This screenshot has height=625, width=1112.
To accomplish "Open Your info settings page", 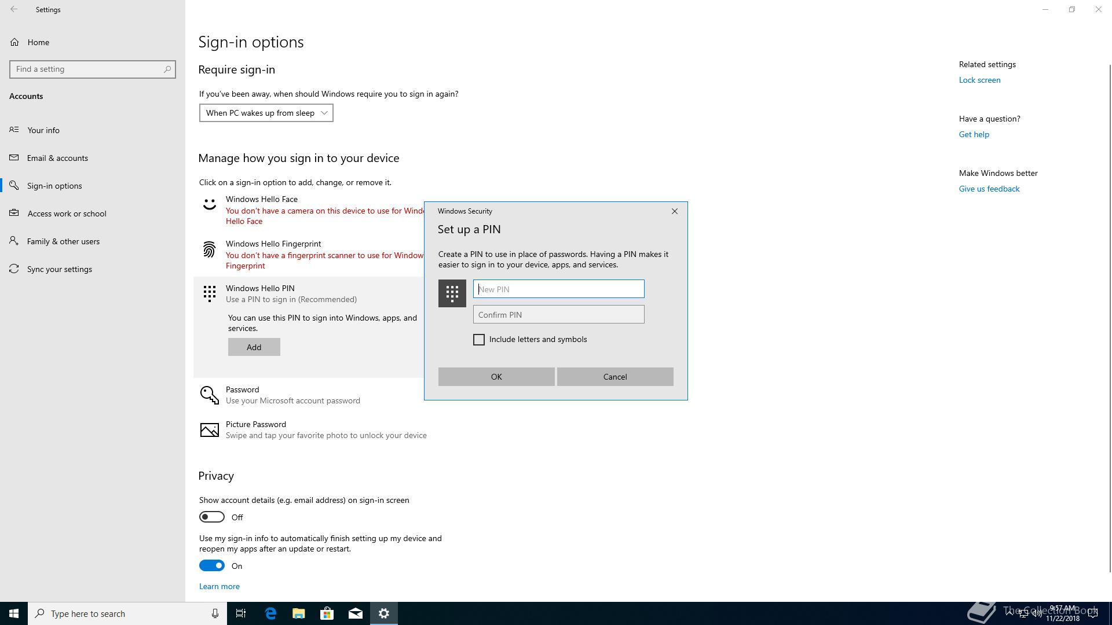I will 93,130.
